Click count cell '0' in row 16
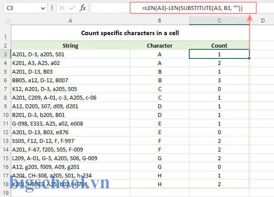Screen dimensions: 274x197 [219, 167]
